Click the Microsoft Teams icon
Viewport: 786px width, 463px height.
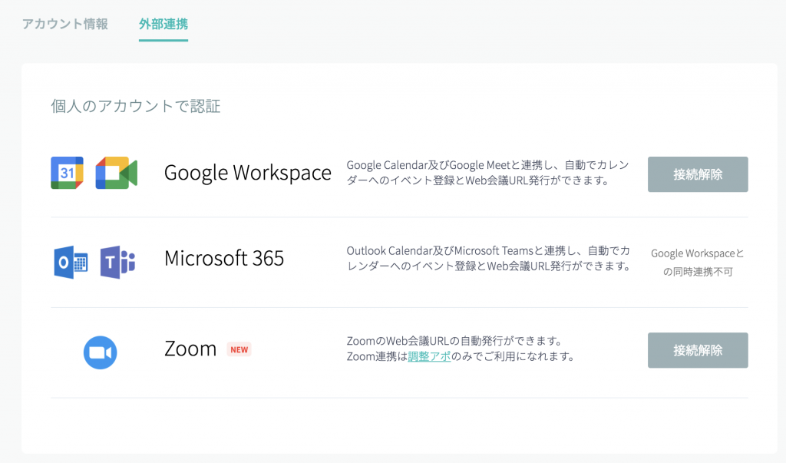coord(117,262)
